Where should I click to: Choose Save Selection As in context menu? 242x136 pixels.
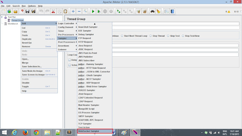click(x=39, y=66)
